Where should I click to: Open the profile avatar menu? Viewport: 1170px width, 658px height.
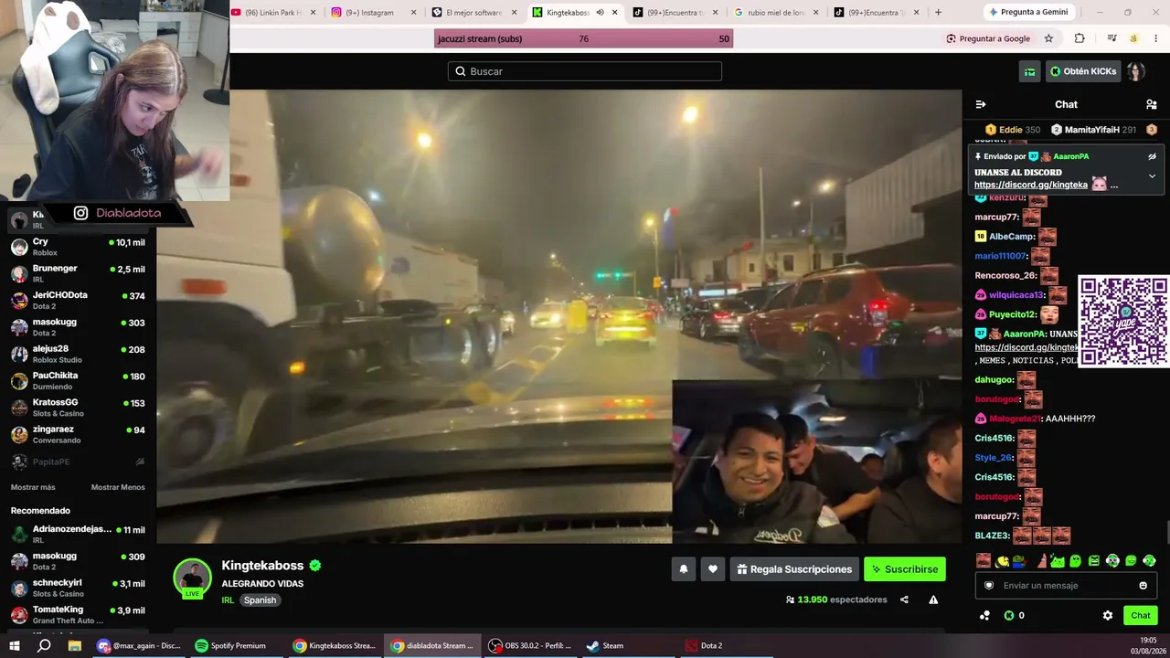pyautogui.click(x=1135, y=71)
